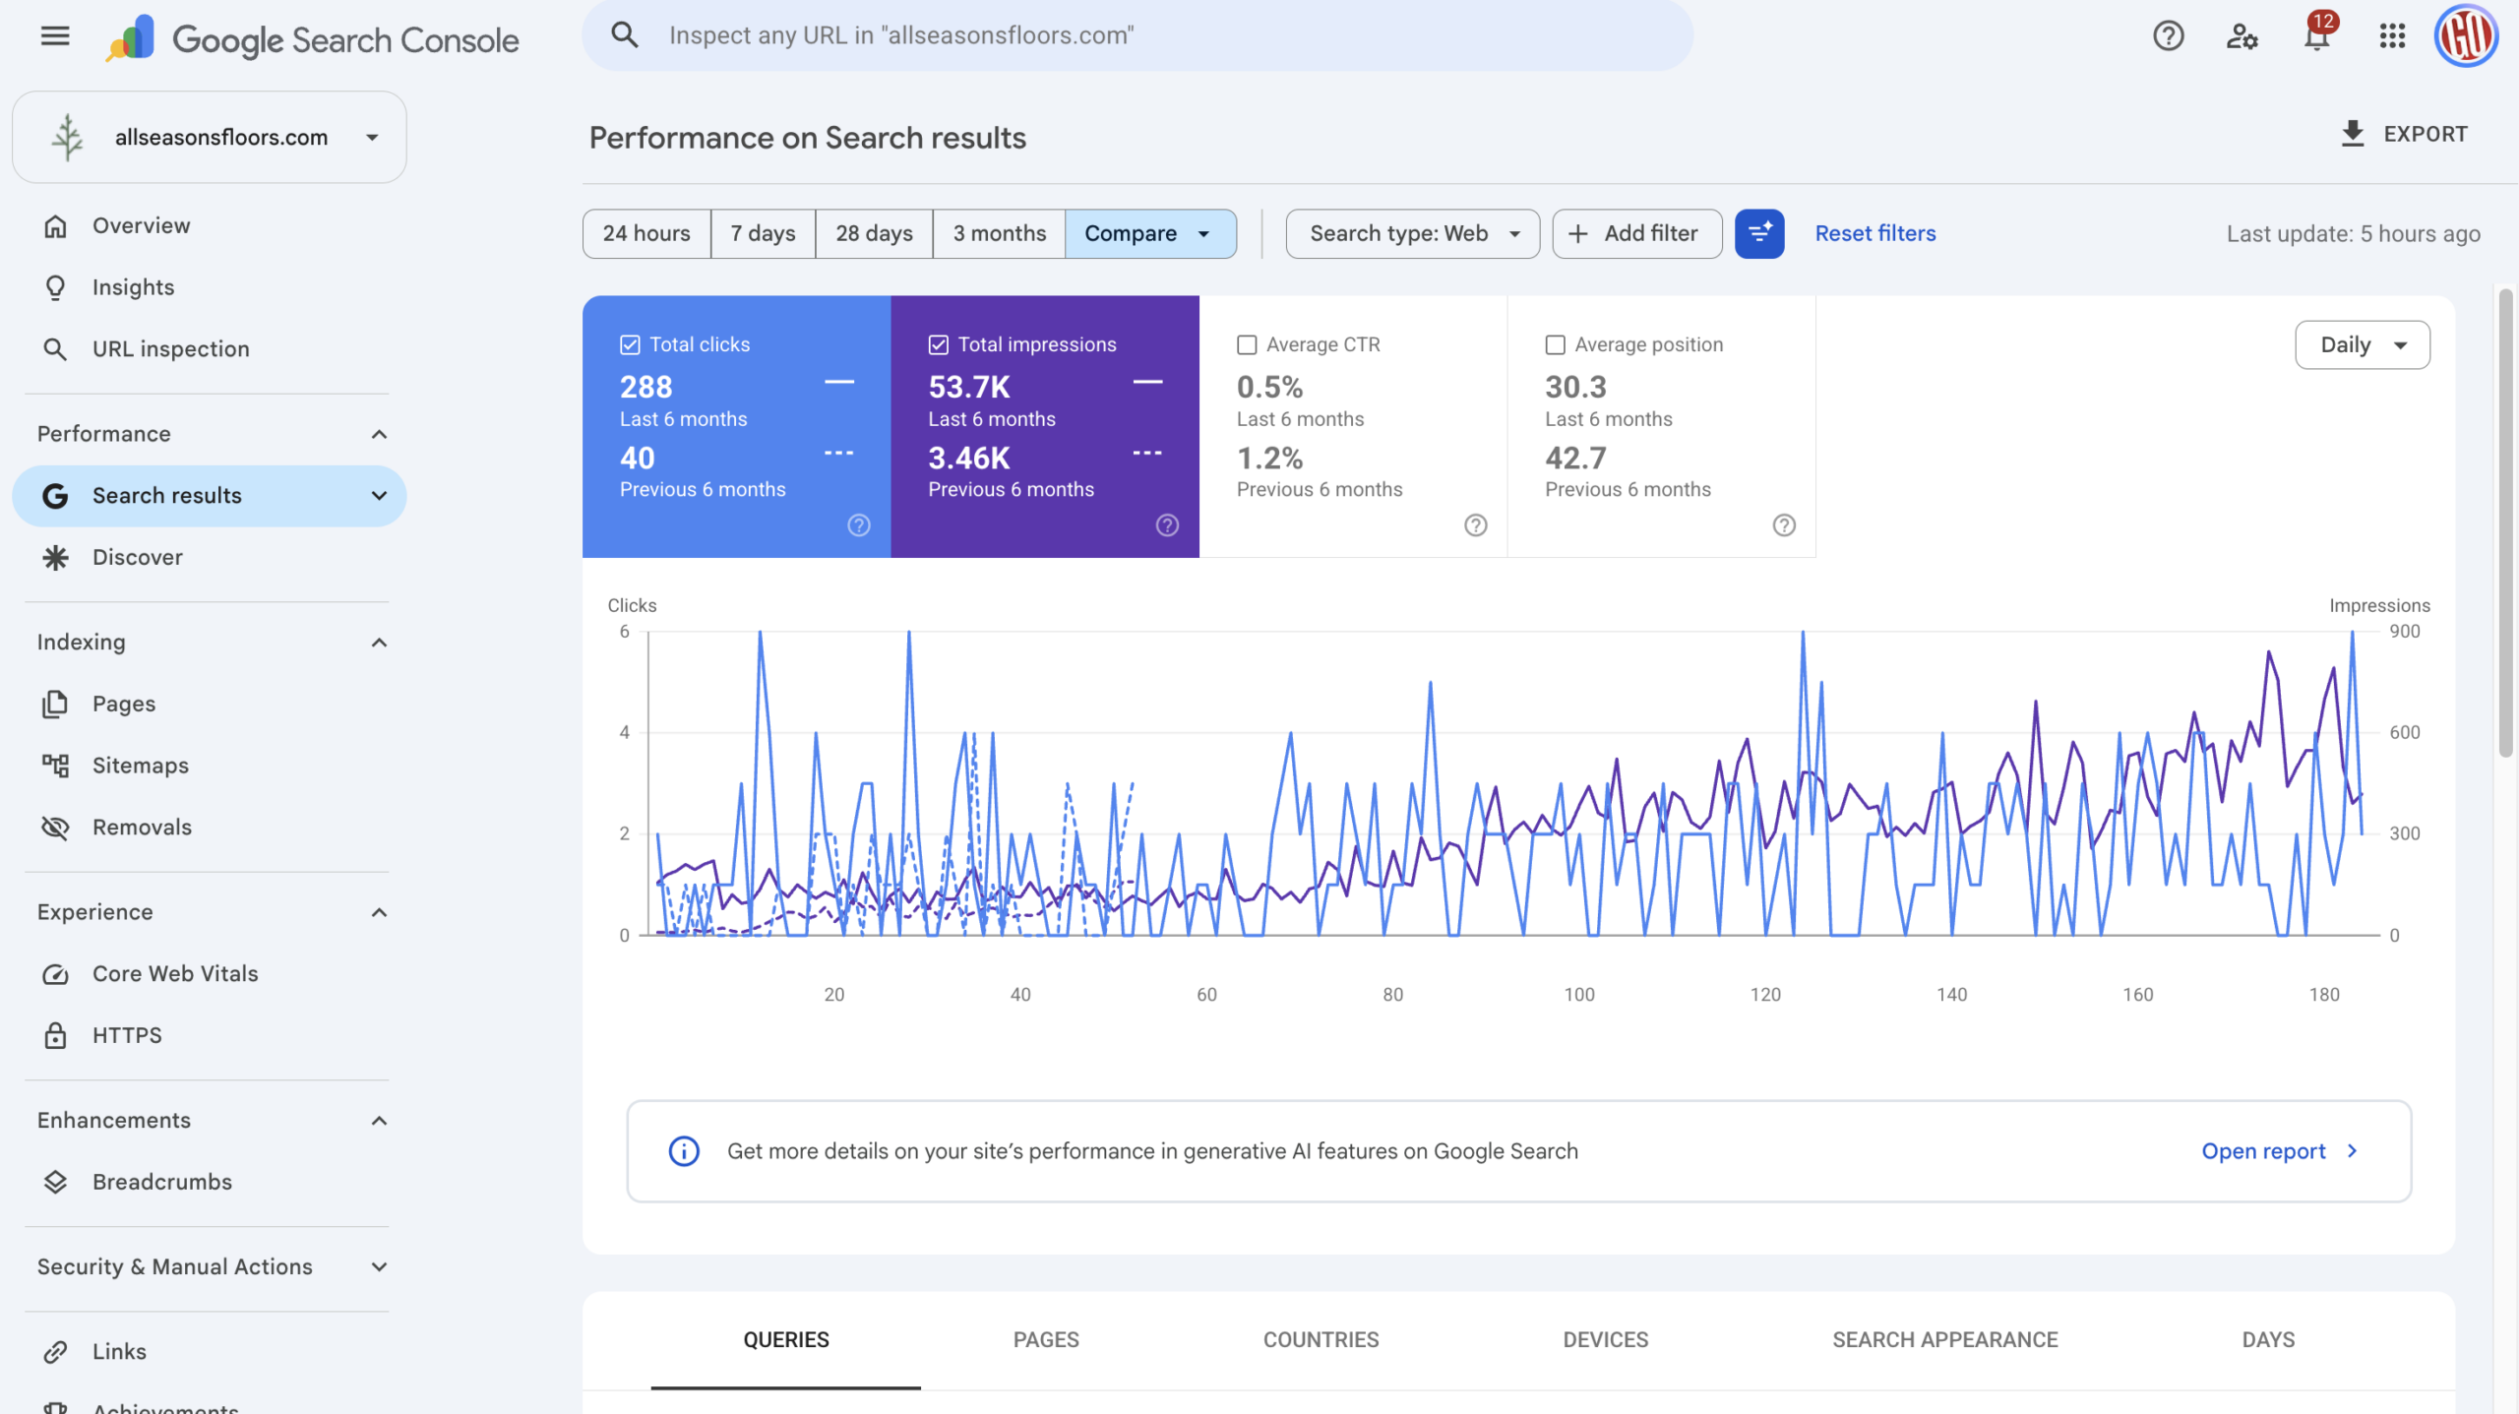Viewport: 2519px width, 1414px height.
Task: Open help tooltip on Total impressions card
Action: [1167, 525]
